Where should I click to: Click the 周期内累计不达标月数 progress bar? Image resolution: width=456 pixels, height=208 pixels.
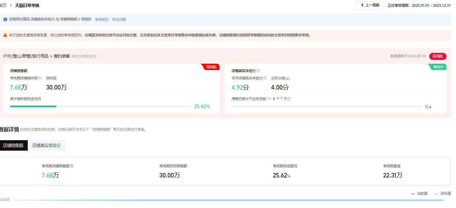326,106
